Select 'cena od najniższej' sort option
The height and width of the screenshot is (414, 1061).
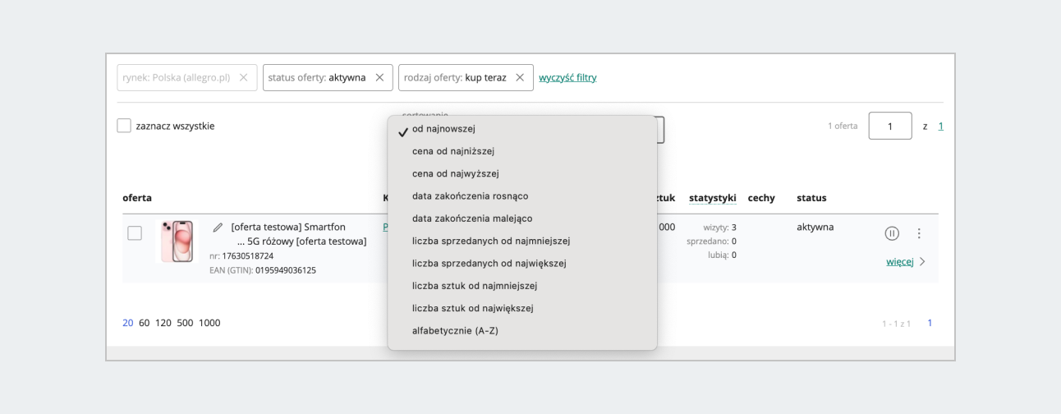click(452, 151)
